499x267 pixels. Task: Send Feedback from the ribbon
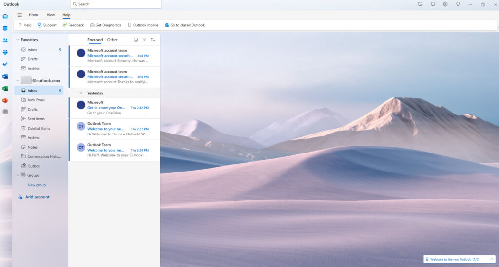pyautogui.click(x=73, y=25)
